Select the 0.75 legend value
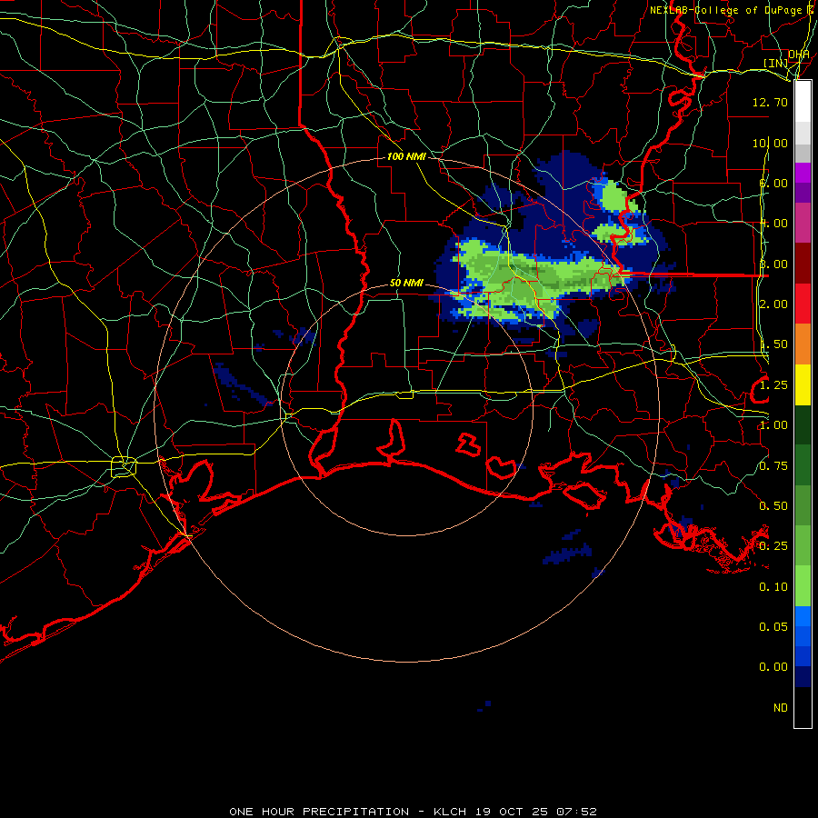Screen dimensions: 818x818 [773, 466]
